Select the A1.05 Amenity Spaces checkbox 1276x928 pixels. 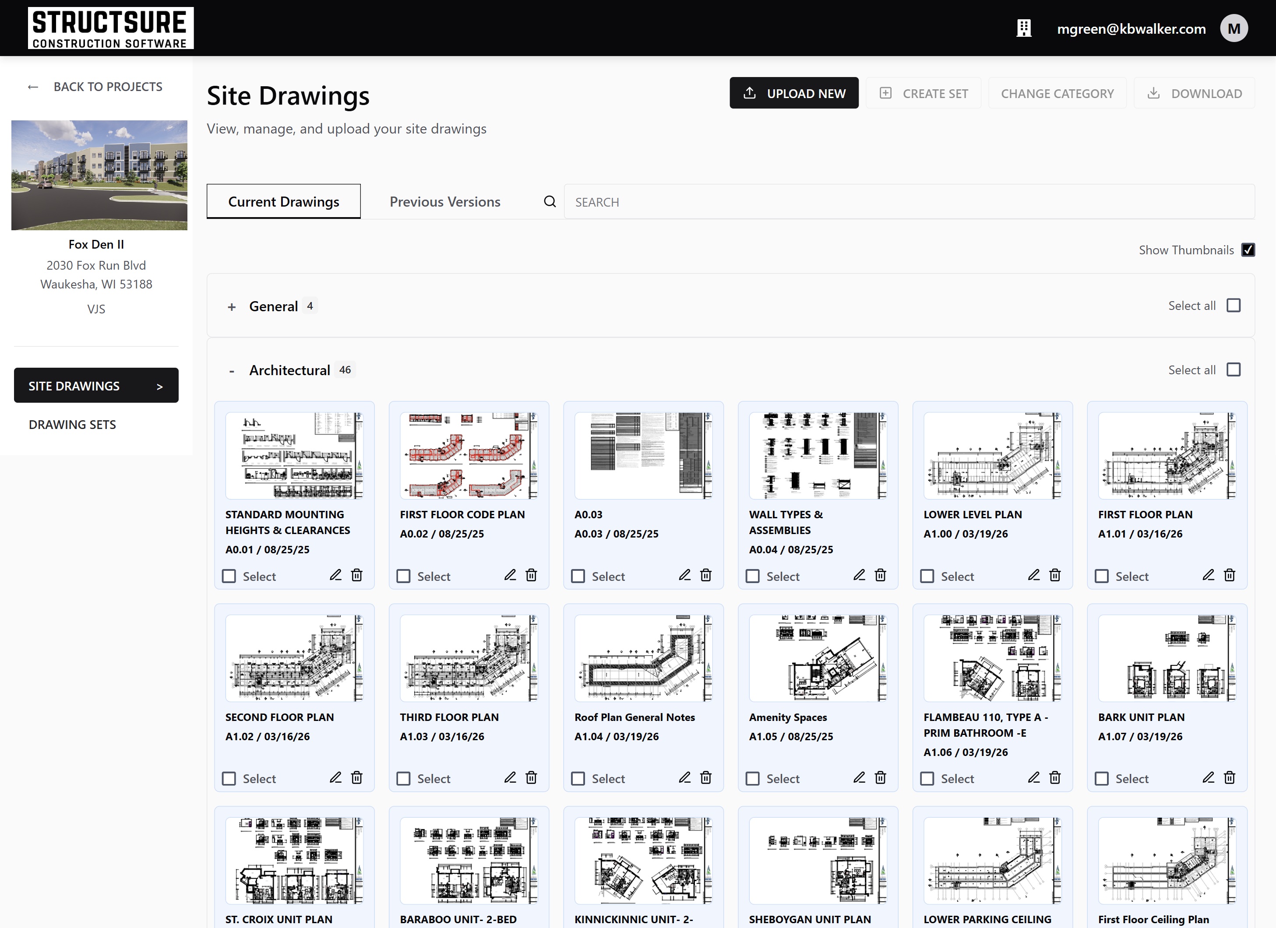(x=752, y=778)
